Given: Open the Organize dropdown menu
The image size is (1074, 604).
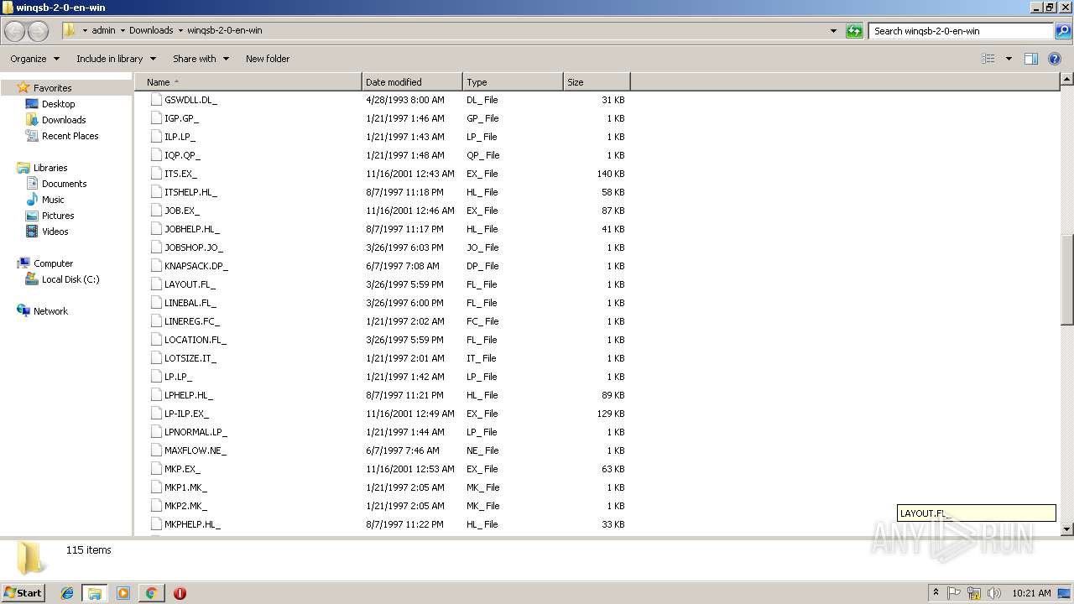Looking at the screenshot, I should (35, 59).
